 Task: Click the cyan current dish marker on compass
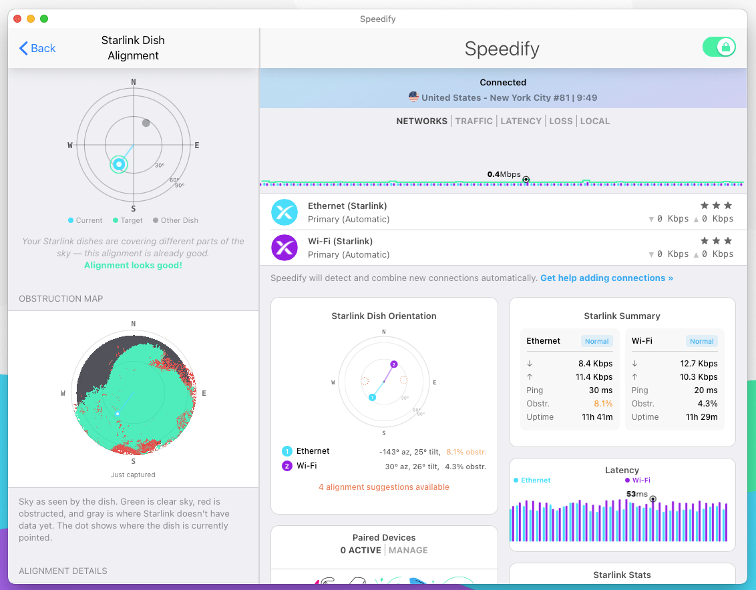[119, 164]
